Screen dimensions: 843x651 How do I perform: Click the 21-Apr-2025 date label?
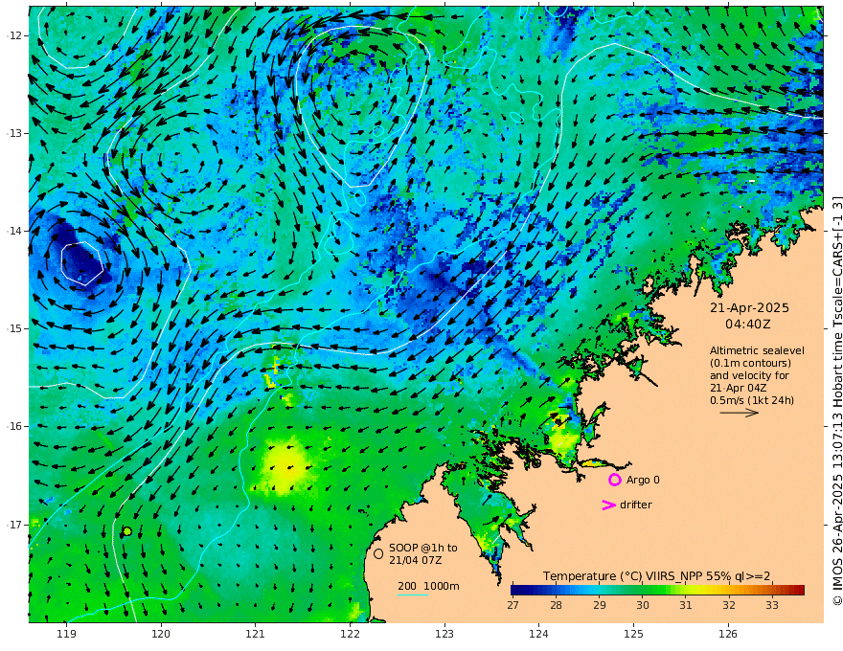coord(749,308)
